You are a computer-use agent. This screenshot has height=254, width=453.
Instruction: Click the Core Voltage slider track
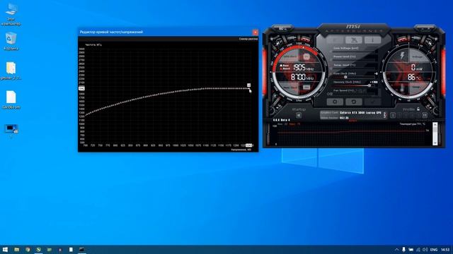(x=354, y=52)
